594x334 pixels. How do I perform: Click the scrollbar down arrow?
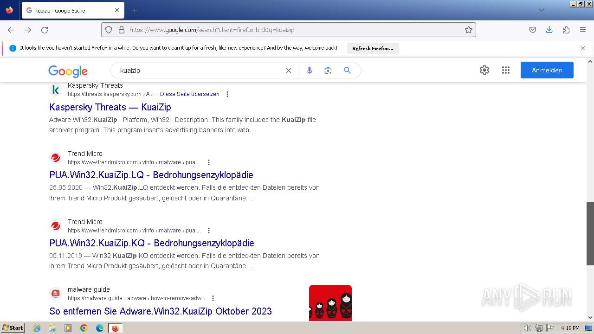[590, 318]
